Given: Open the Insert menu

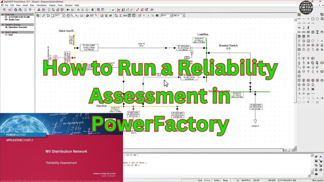Looking at the screenshot, I should pyautogui.click(x=25, y=5).
